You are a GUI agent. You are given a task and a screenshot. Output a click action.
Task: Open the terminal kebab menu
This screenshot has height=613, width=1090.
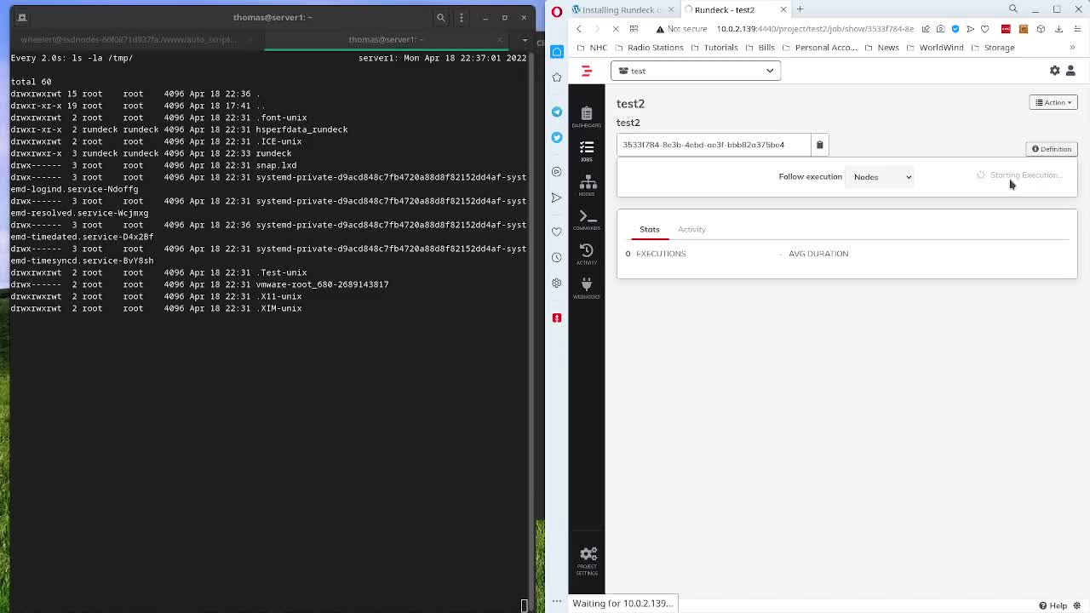point(462,17)
